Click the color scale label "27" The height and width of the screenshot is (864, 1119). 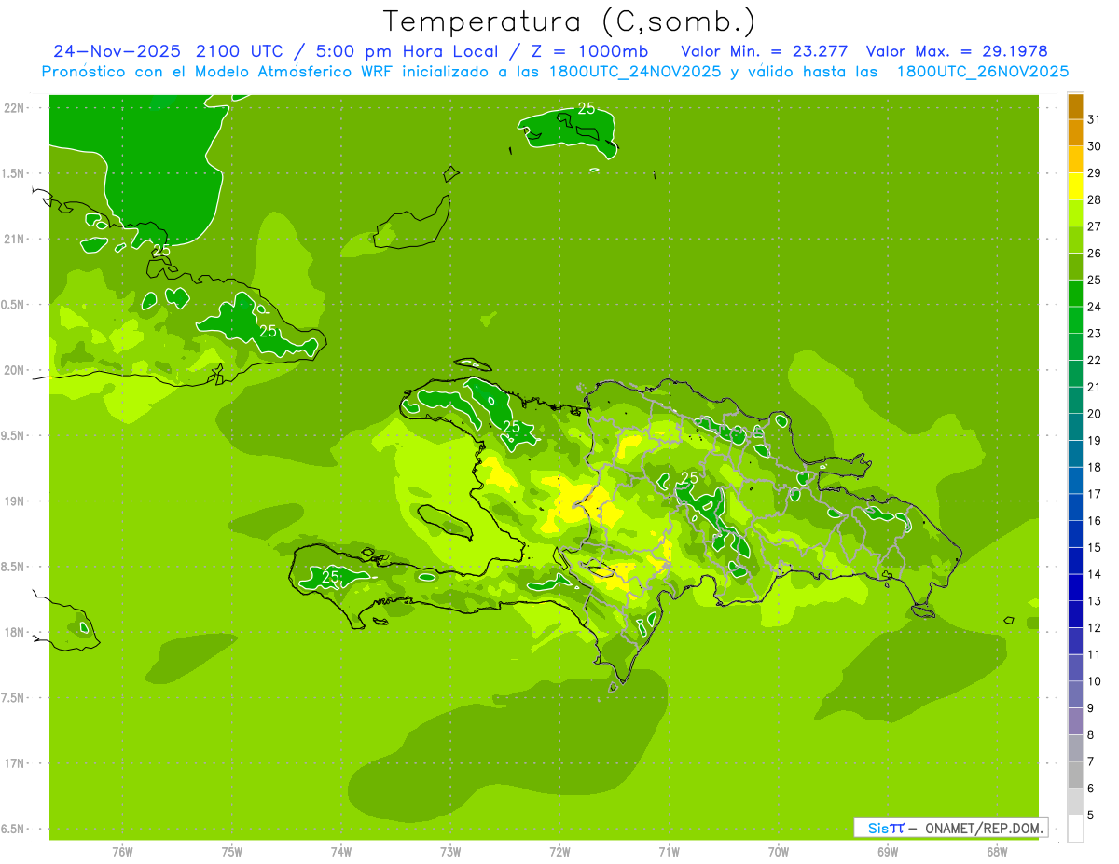[x=1095, y=226]
